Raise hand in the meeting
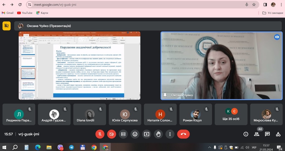Image resolution: width=285 pixels, height=151 pixels. coord(158,134)
